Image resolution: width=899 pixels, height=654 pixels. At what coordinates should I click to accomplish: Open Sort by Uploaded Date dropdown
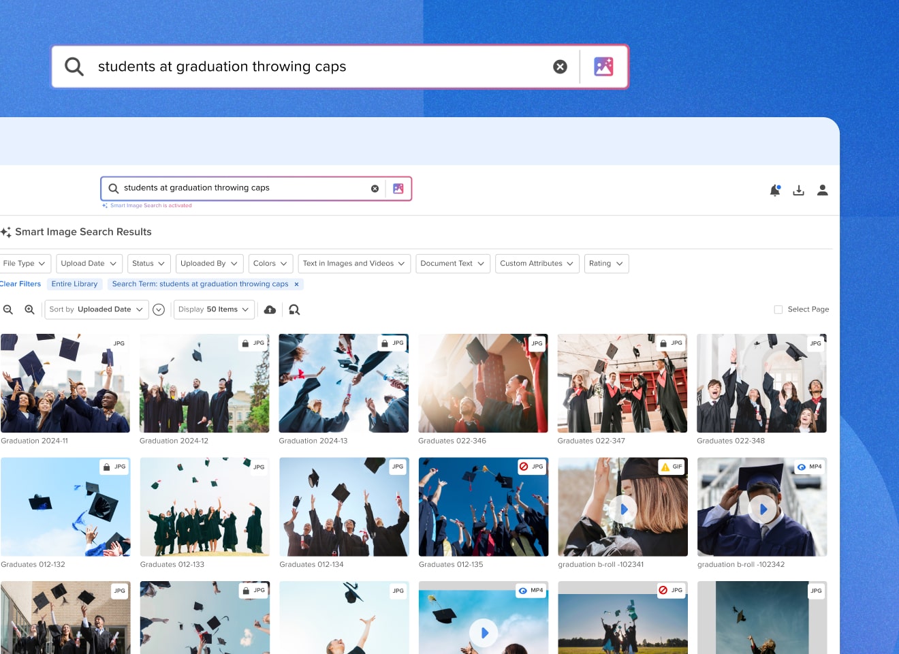[x=96, y=309]
